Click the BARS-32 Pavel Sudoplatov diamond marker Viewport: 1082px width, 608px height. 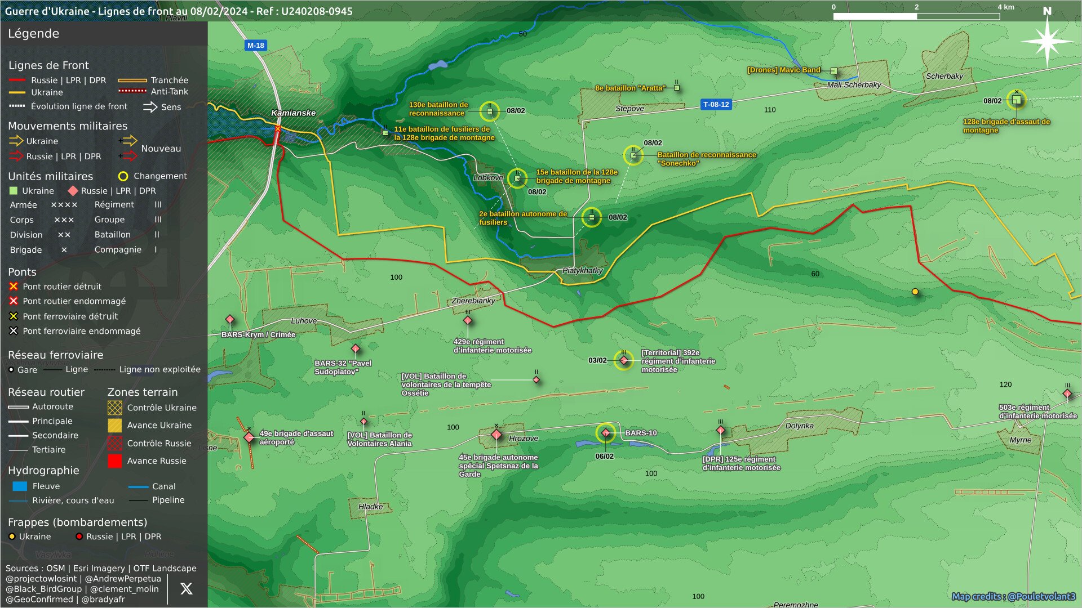click(x=356, y=348)
